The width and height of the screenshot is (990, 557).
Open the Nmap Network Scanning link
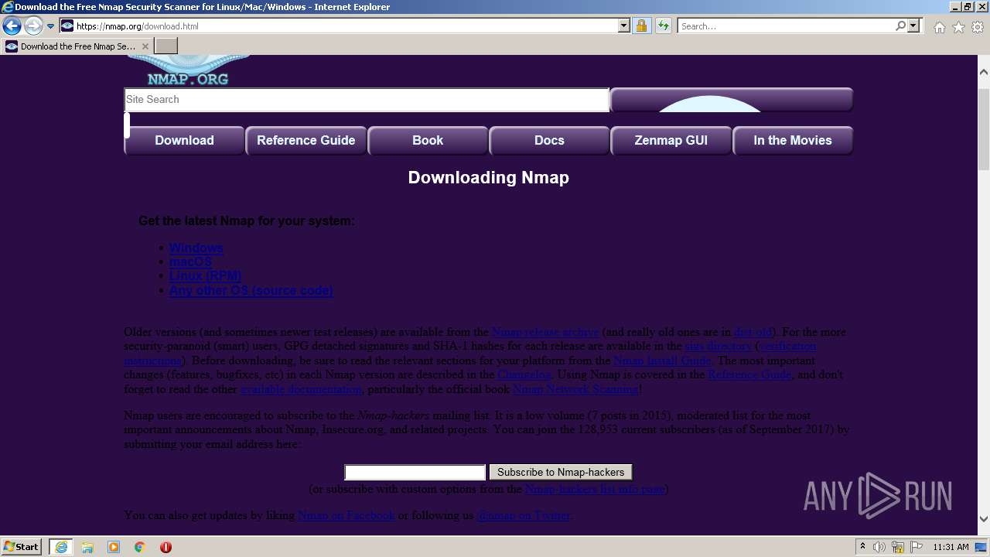[x=575, y=389]
